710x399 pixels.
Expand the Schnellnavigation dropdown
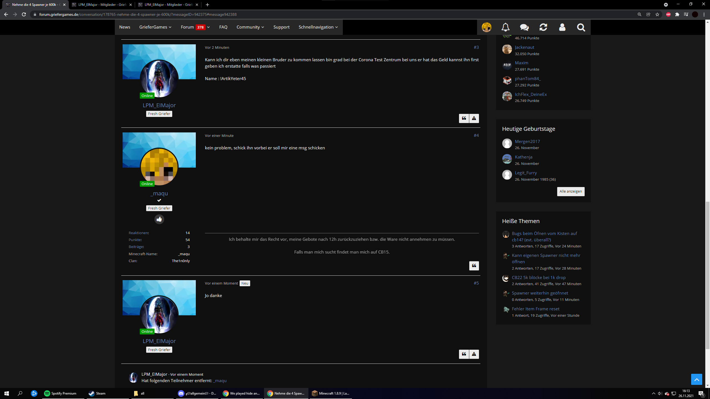(318, 27)
